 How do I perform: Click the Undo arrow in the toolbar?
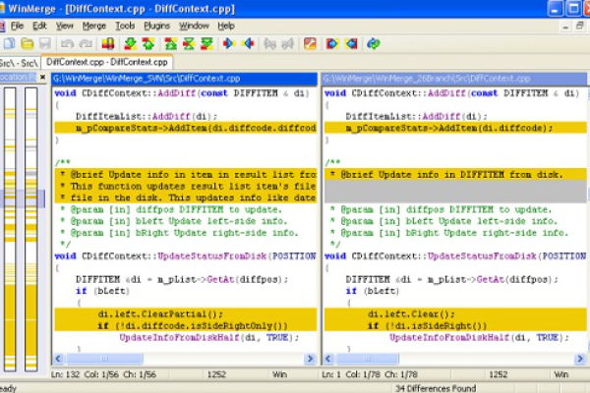[68, 44]
